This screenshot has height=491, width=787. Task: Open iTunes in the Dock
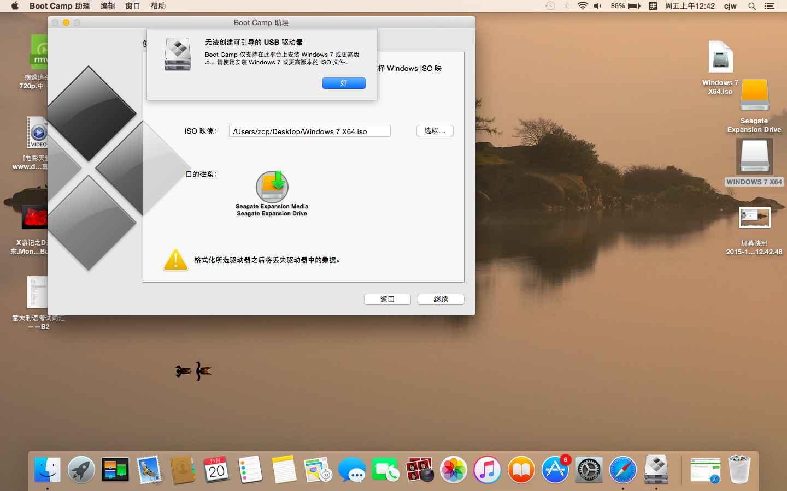[x=488, y=469]
